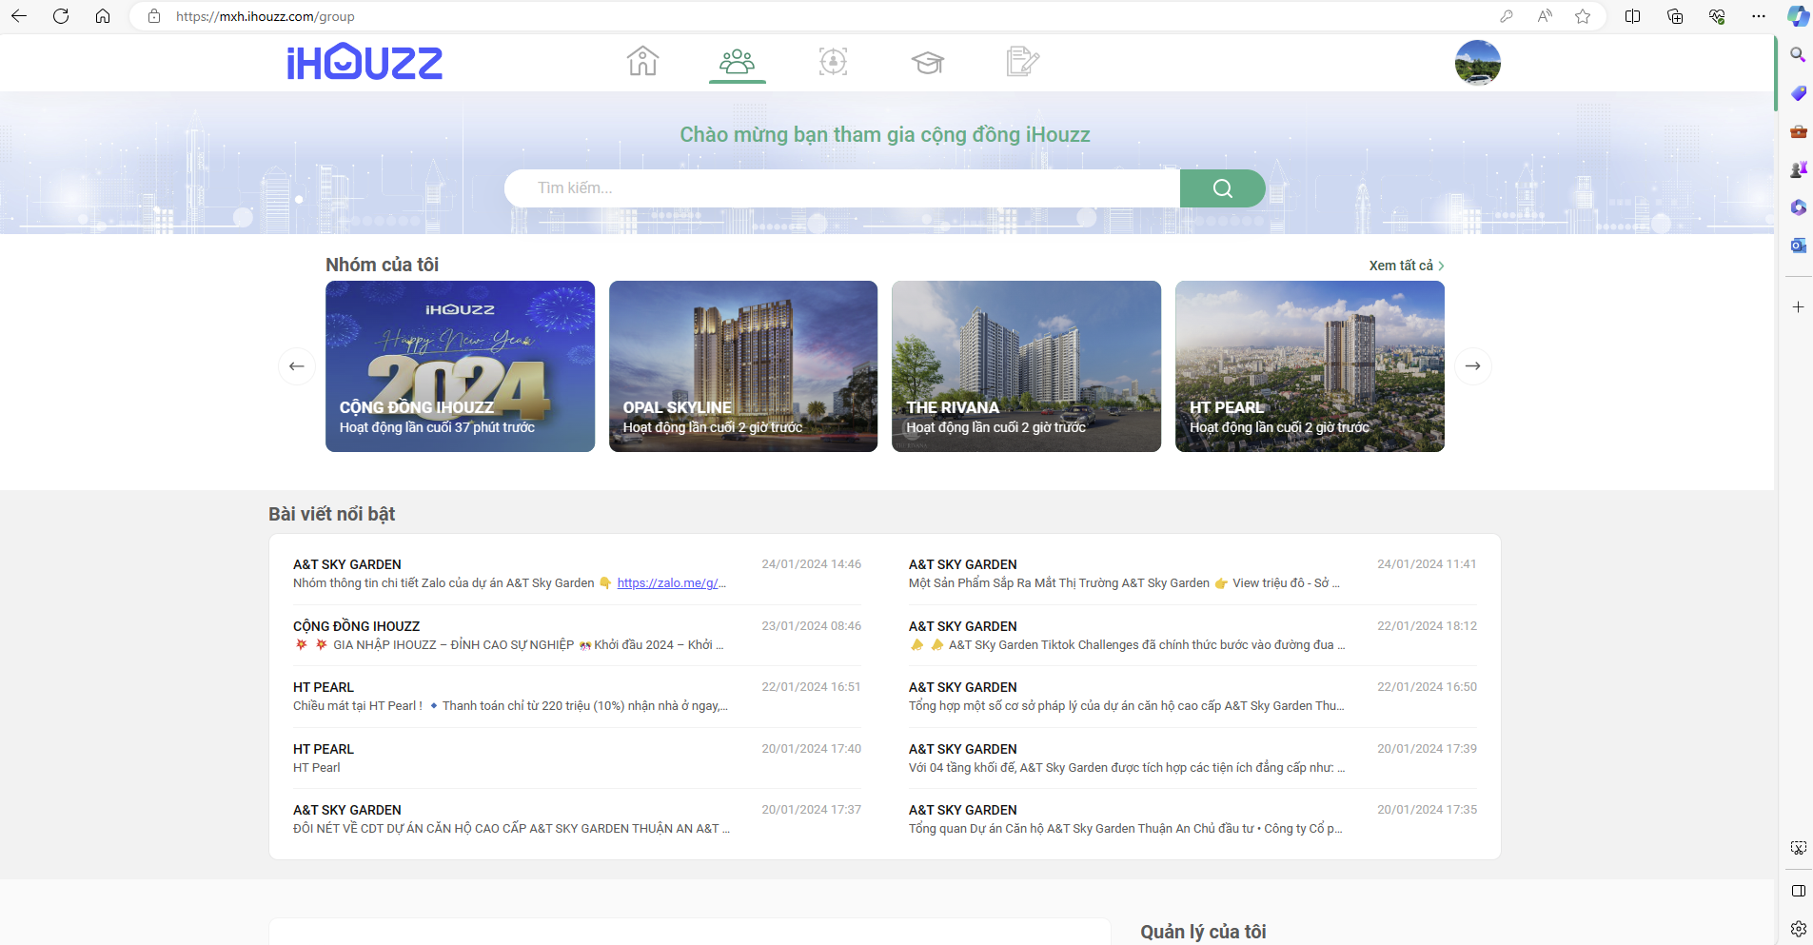Open split screen icon in browser toolbar

(x=1632, y=16)
